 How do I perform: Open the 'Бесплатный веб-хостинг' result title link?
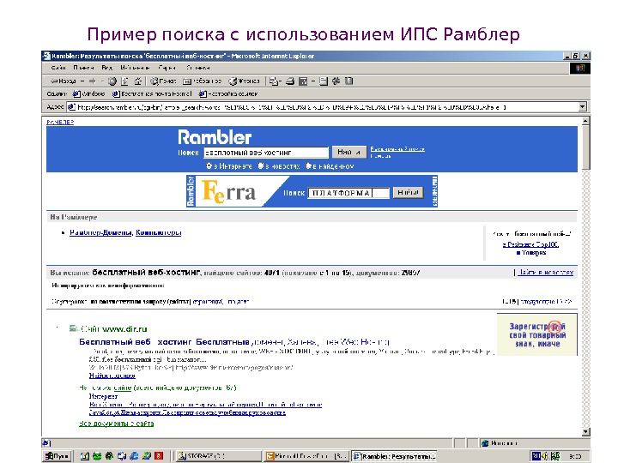click(234, 342)
